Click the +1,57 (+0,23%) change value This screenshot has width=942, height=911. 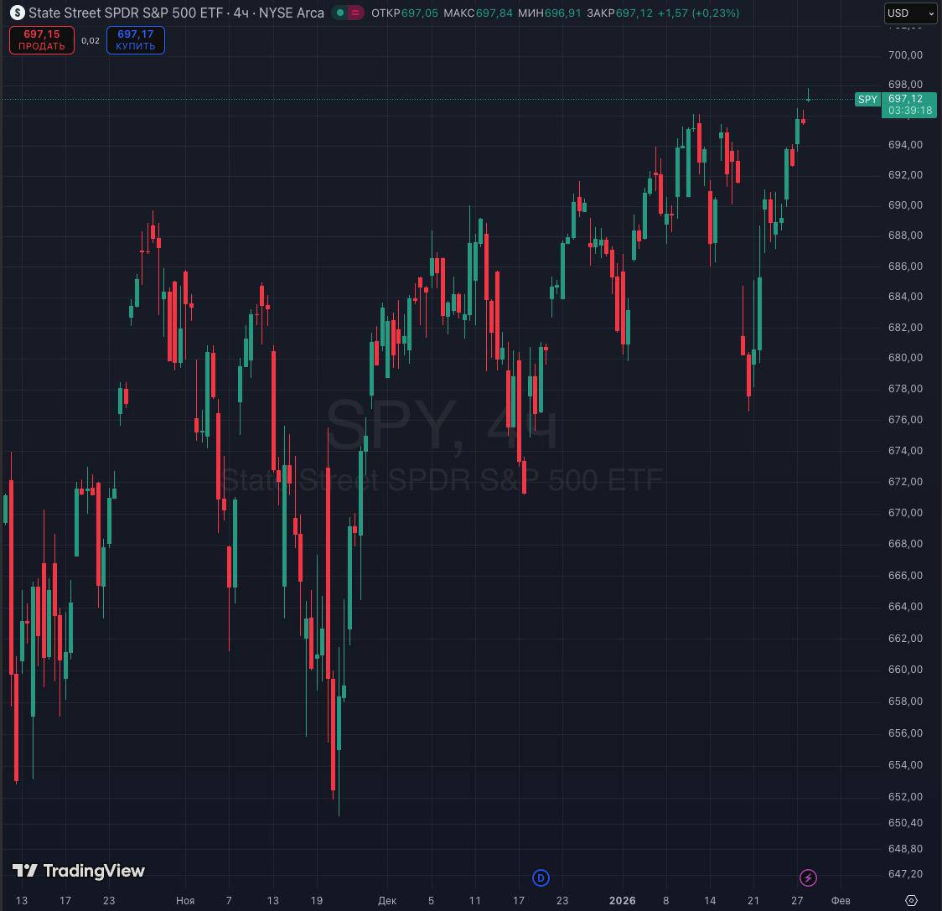point(699,13)
